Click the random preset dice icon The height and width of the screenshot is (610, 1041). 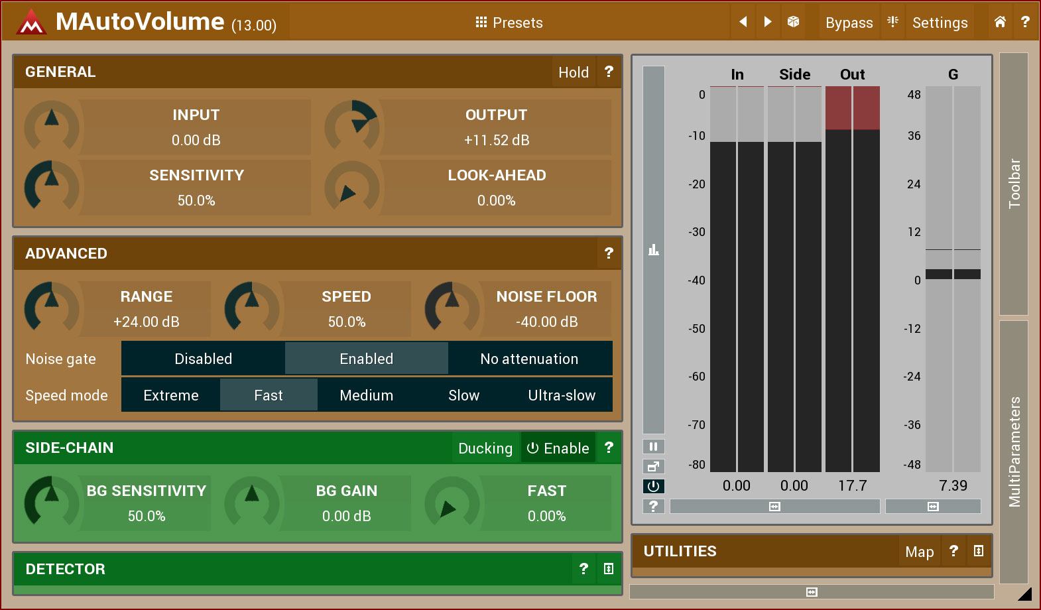793,22
